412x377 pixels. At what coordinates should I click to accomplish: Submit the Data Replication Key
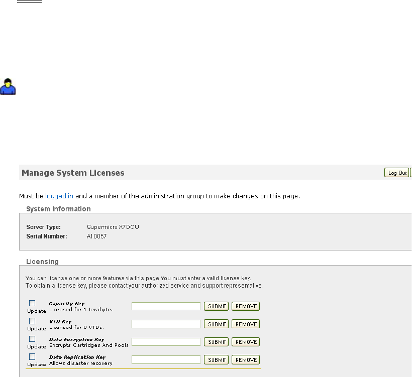click(x=216, y=360)
